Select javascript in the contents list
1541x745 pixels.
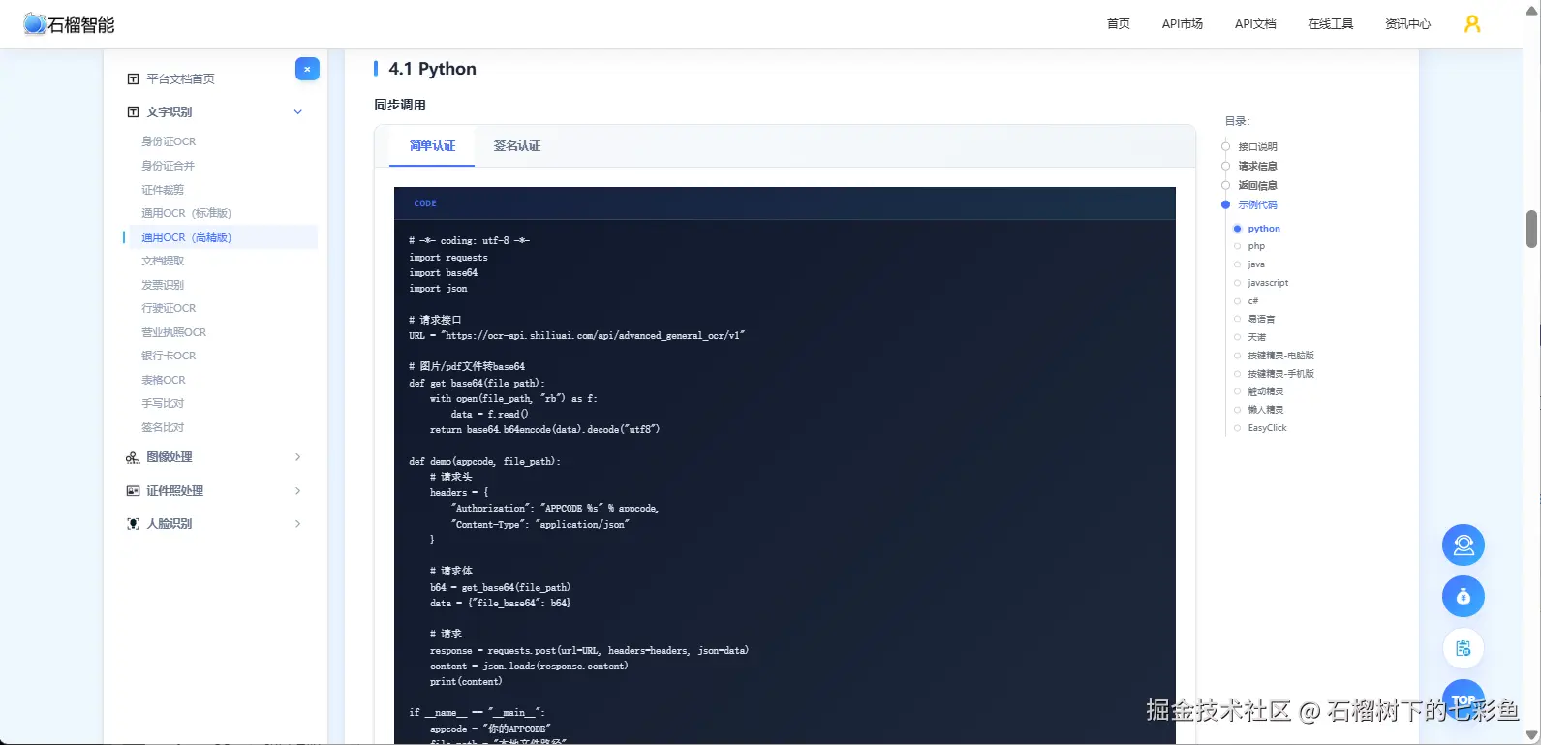tap(1268, 283)
